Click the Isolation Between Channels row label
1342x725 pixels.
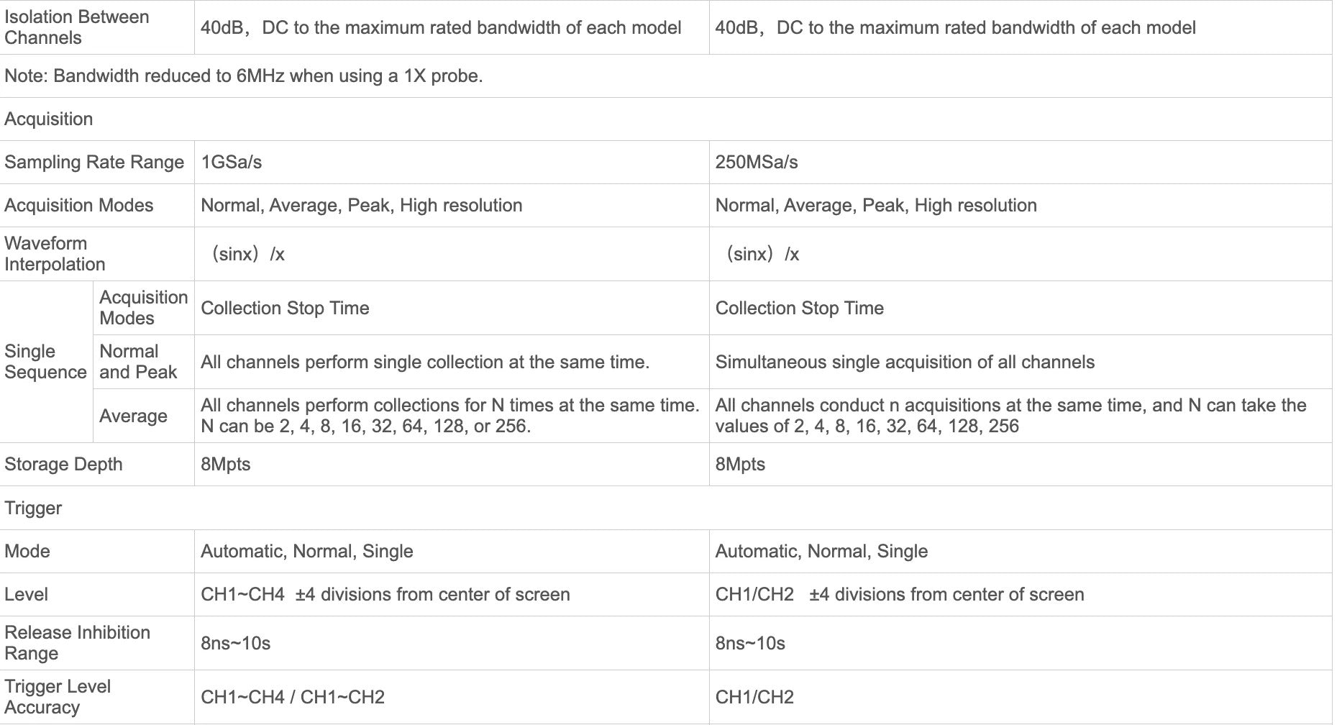77,27
